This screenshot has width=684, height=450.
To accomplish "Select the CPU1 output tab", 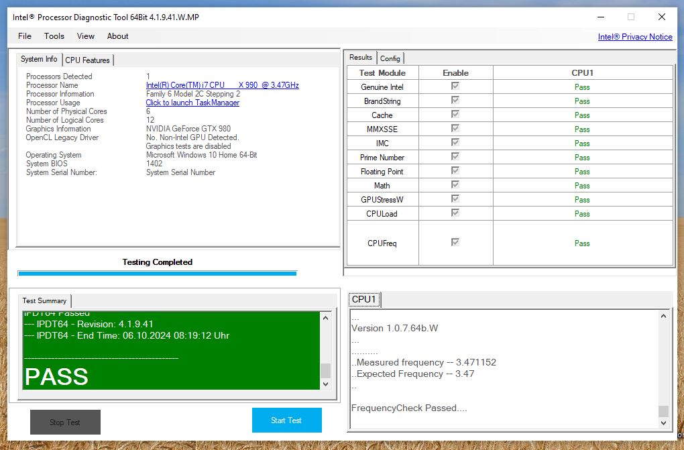I will click(364, 299).
